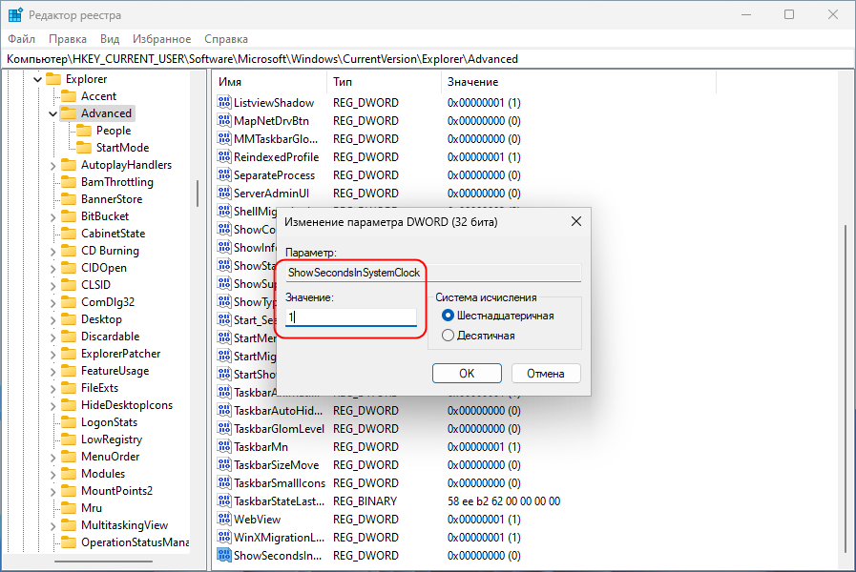Click the TaskbarStateLast... binary value icon
The height and width of the screenshot is (572, 856).
224,500
